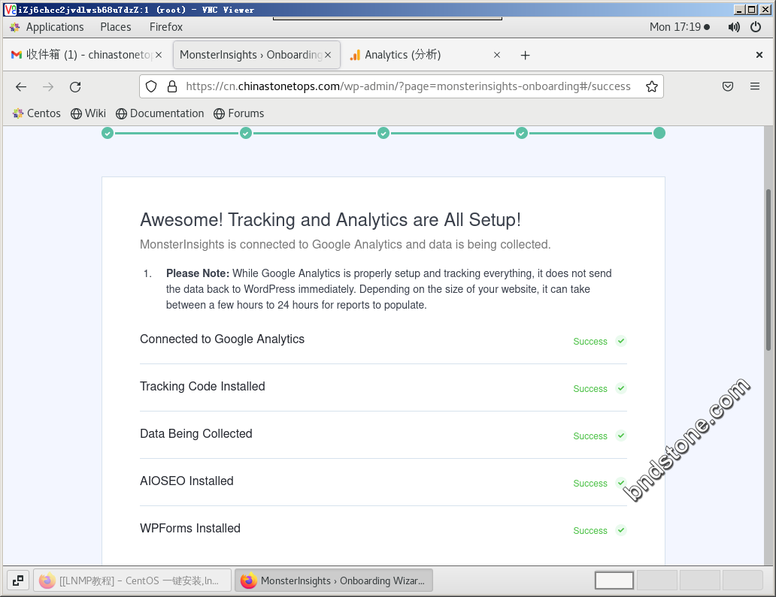Close the Gmail inbox tab
This screenshot has width=776, height=597.
[159, 55]
